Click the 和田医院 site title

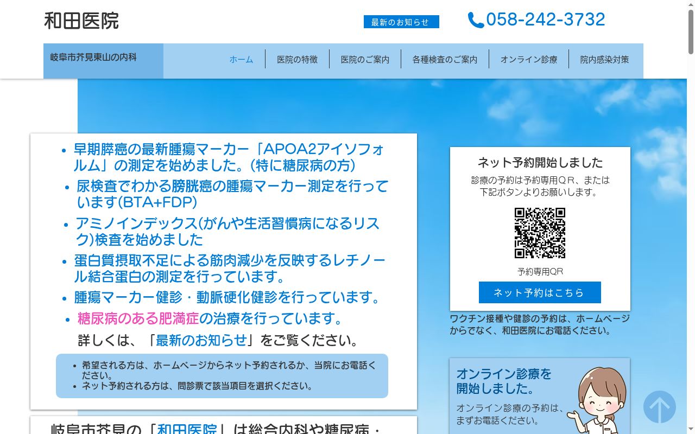point(81,21)
